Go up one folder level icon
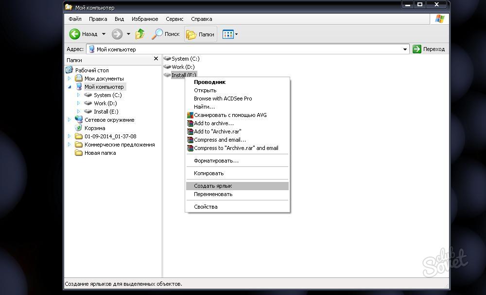This screenshot has height=295, width=486. click(x=140, y=34)
